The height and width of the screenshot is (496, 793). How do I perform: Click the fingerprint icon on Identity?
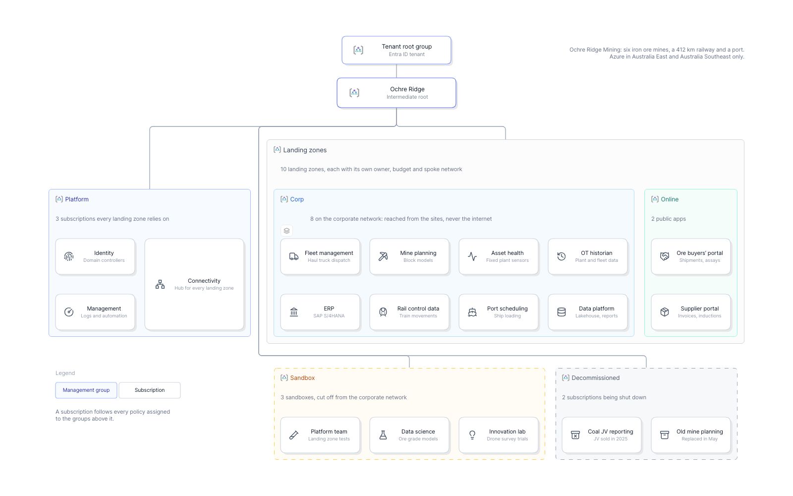[x=69, y=256]
